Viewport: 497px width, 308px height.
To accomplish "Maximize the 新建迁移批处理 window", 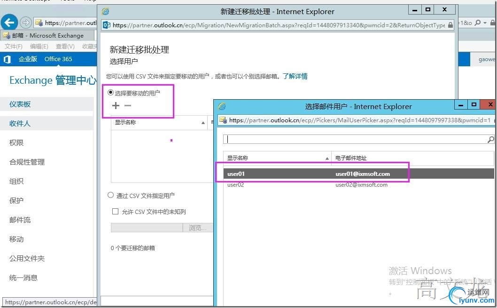I will click(x=427, y=10).
